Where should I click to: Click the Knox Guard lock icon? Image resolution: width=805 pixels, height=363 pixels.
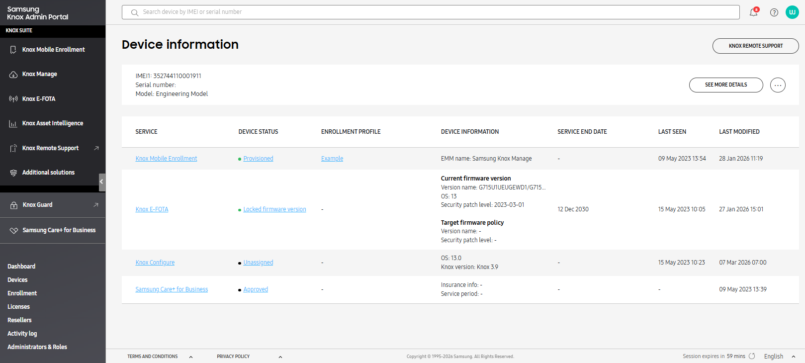(x=14, y=205)
